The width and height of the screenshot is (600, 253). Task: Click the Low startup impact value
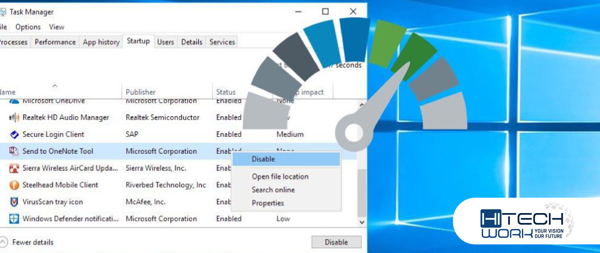283,219
